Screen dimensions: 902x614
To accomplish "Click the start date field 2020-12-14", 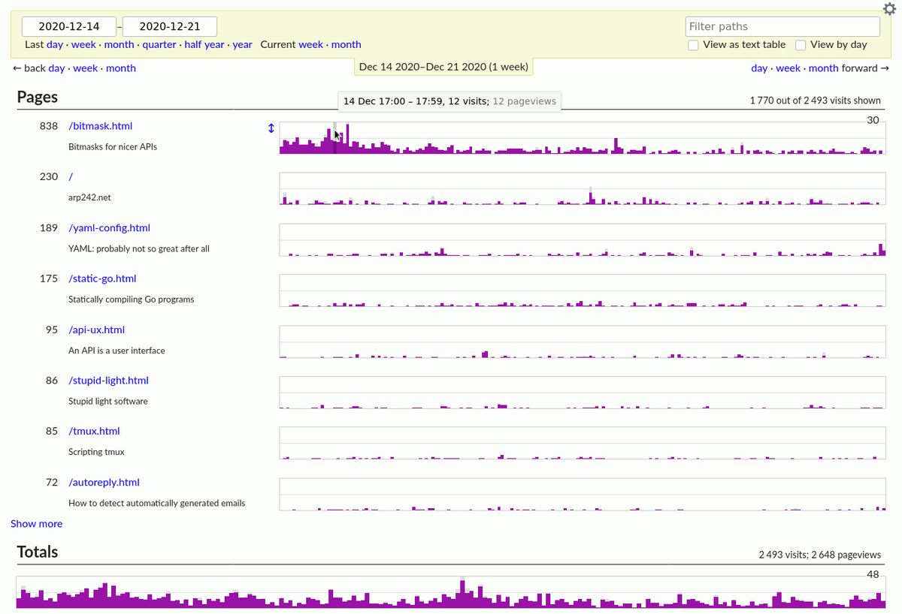I will [69, 26].
